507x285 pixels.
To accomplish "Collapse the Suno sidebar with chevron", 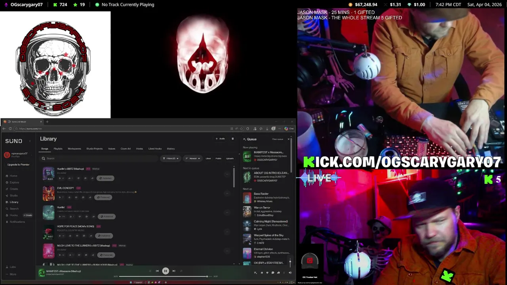I will tap(30, 141).
